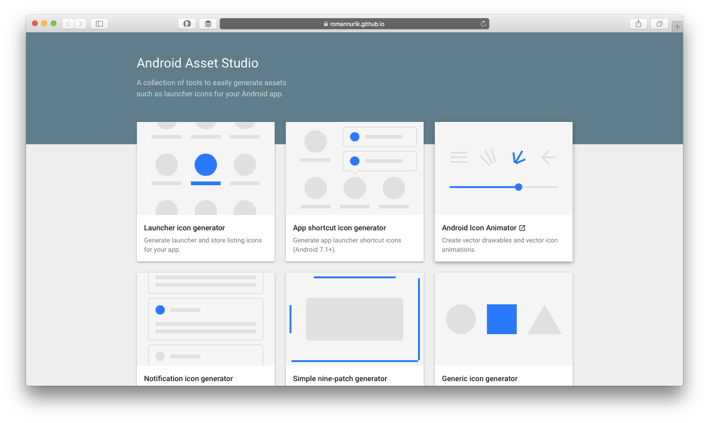The height and width of the screenshot is (423, 709).
Task: Click the Generic icon generator shapes preview
Action: pos(504,319)
